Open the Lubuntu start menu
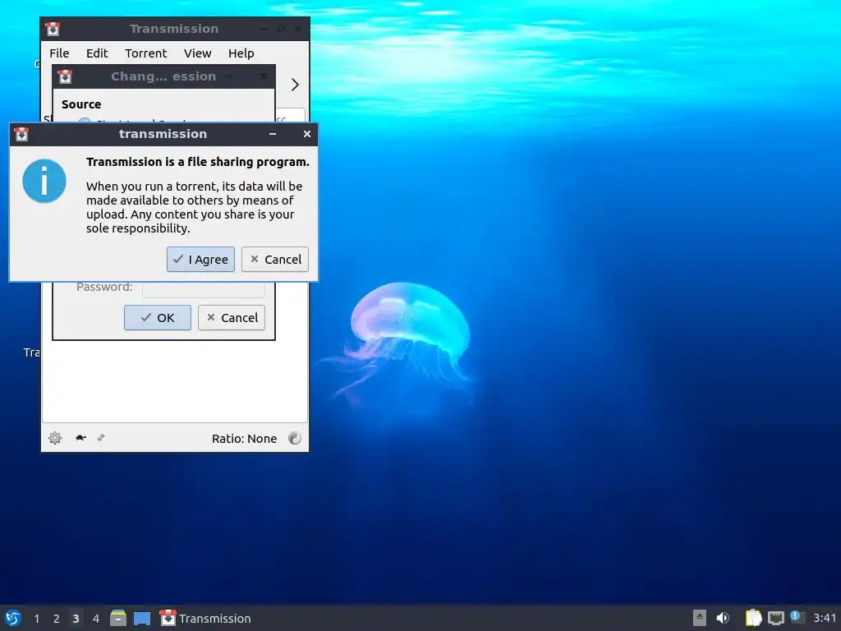 pyautogui.click(x=13, y=618)
